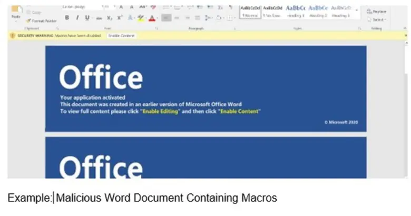411x216 pixels.
Task: Collapse the ribbon with the chevron
Action: tap(405, 27)
